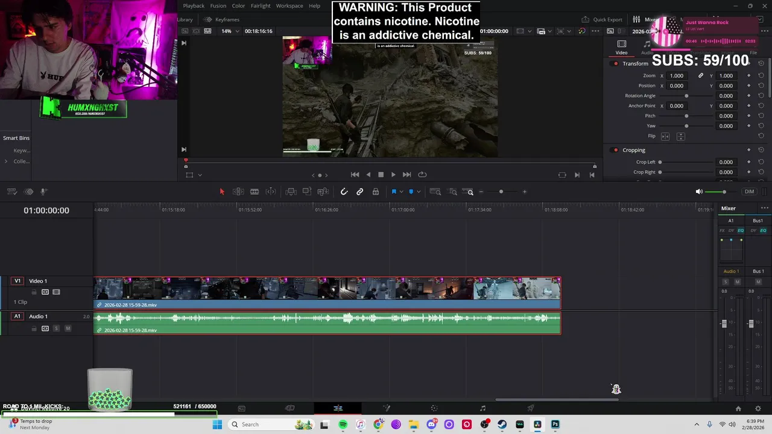Screen dimensions: 772x434
Task: Expand the Collections smart bin
Action: (x=6, y=161)
